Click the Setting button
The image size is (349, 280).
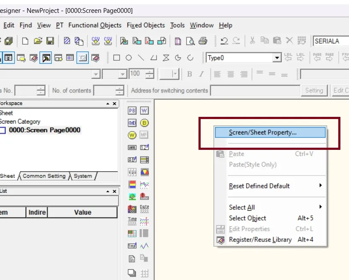[314, 90]
